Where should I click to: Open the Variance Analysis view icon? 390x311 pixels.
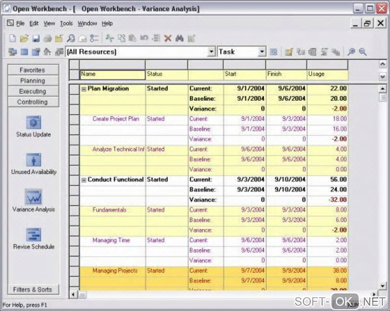coord(33,197)
